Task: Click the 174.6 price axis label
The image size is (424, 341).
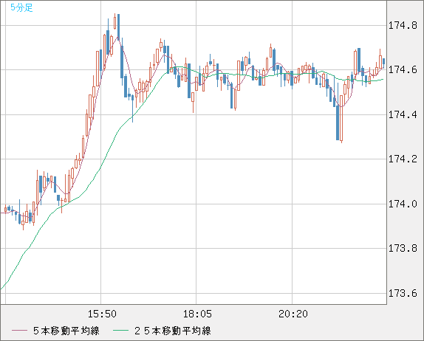Action: coord(403,70)
